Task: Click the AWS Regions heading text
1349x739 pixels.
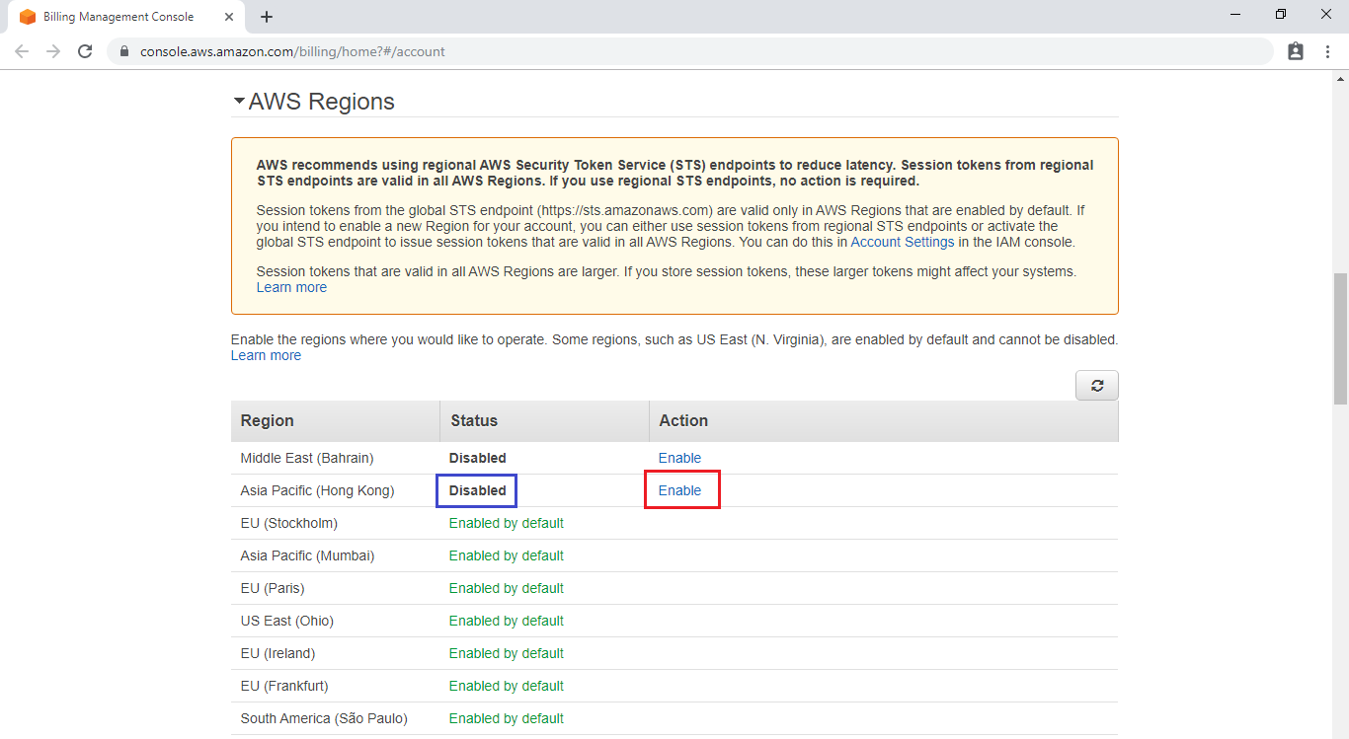Action: point(322,102)
